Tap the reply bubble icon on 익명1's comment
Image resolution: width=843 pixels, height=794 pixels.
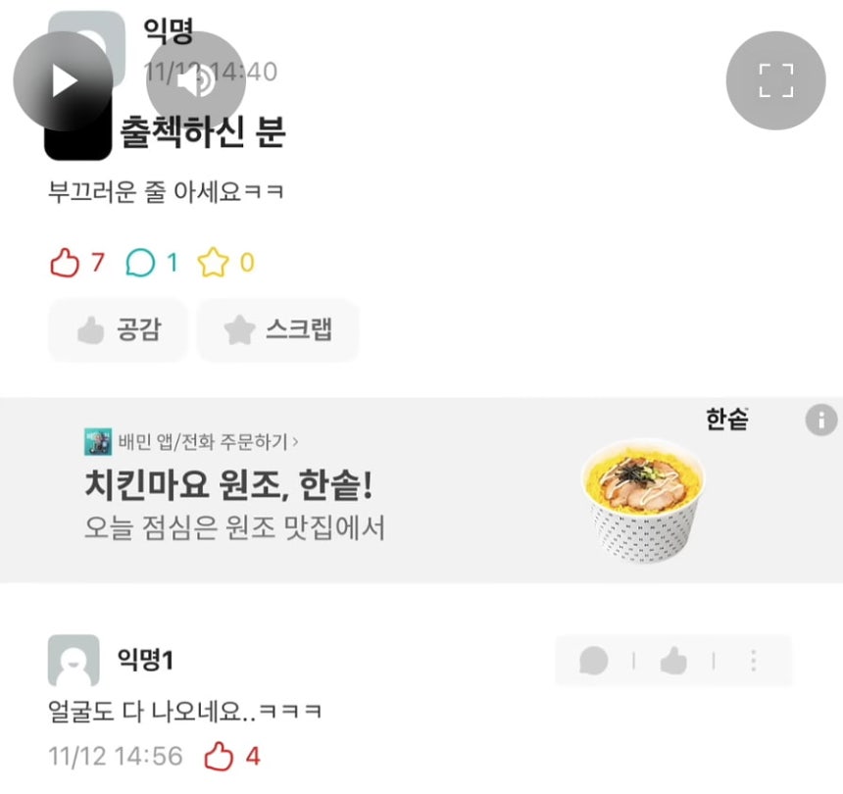595,662
